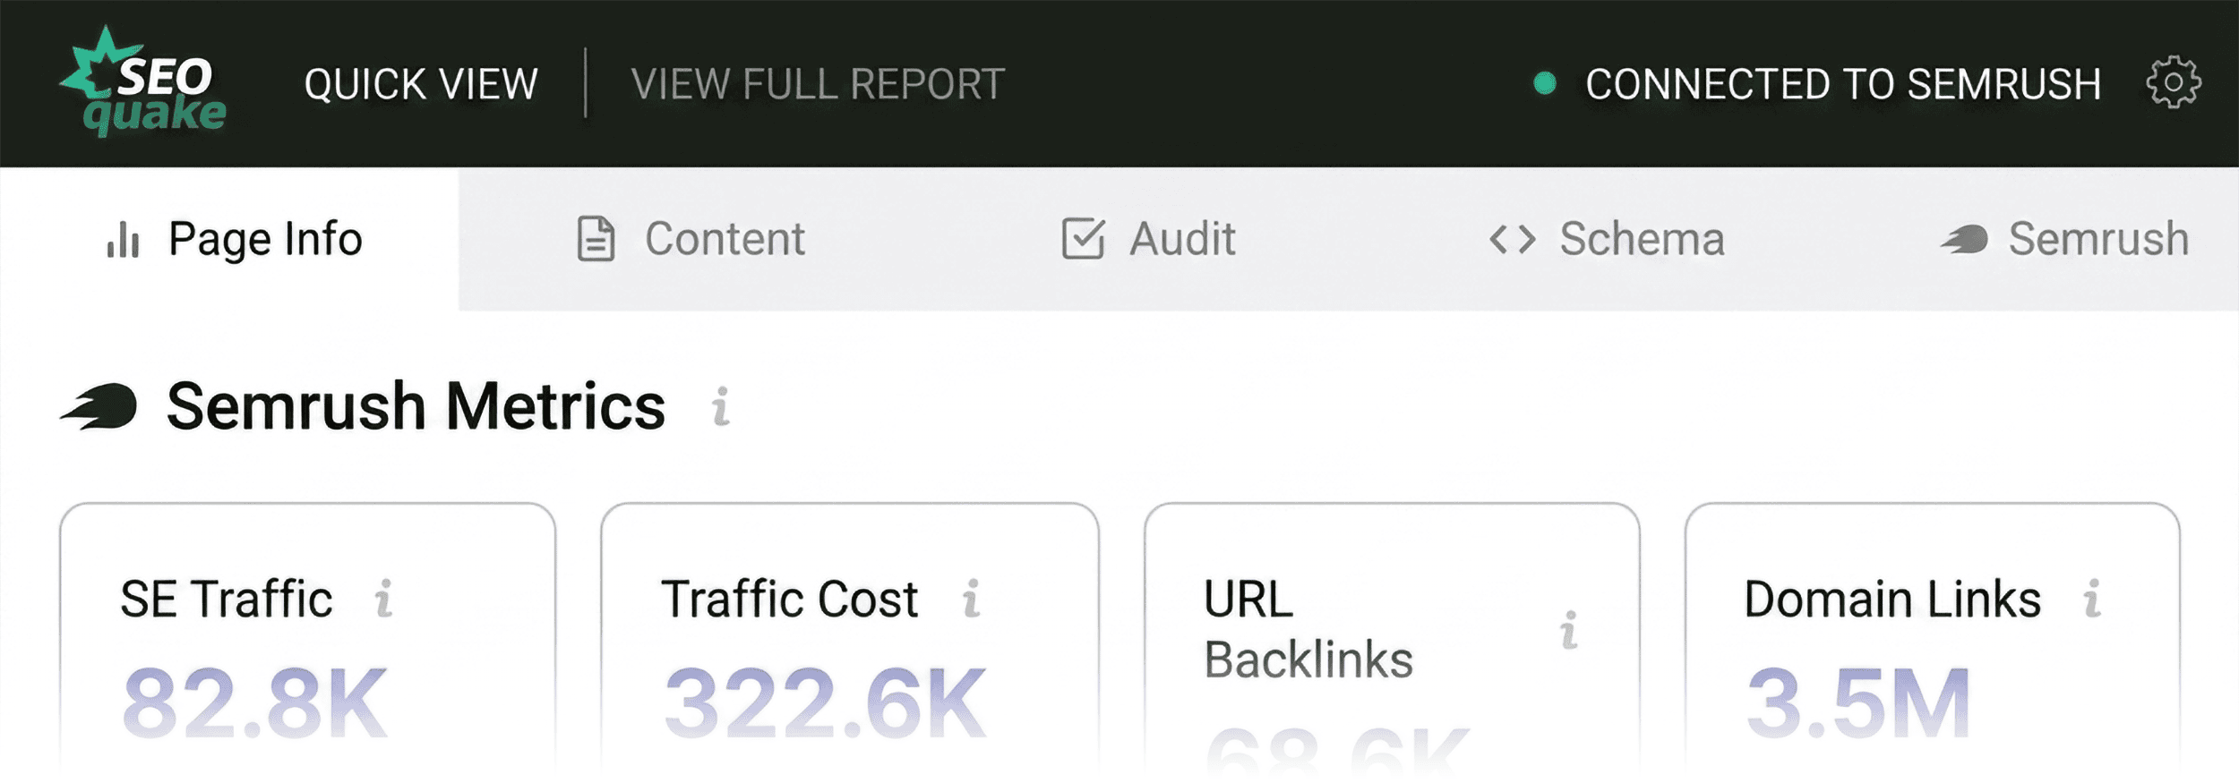
Task: Switch to the Page Info tab
Action: pyautogui.click(x=229, y=239)
